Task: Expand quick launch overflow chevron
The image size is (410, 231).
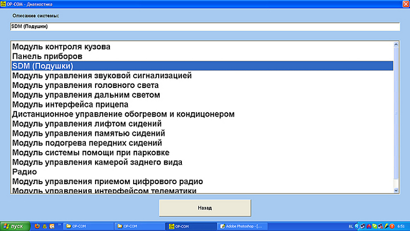Action: click(x=60, y=225)
